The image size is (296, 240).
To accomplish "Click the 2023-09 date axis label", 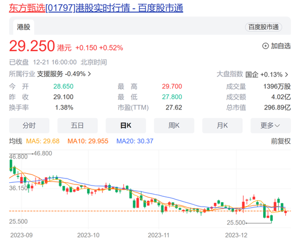I will [x=22, y=235].
